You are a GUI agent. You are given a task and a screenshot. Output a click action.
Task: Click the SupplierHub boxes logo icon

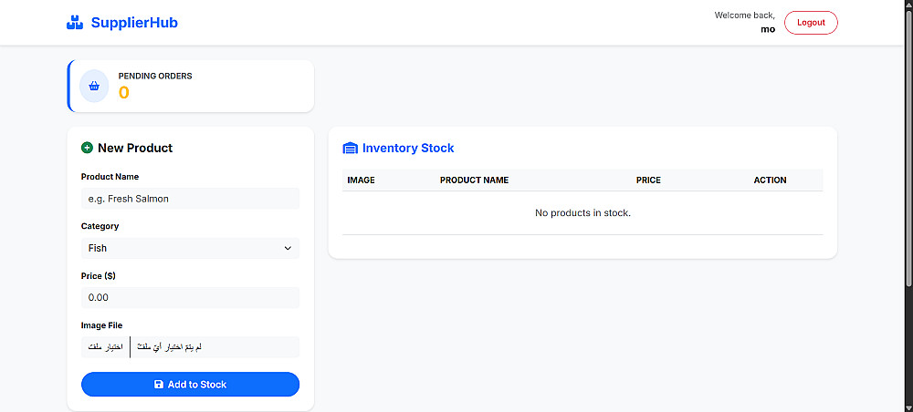[x=75, y=23]
